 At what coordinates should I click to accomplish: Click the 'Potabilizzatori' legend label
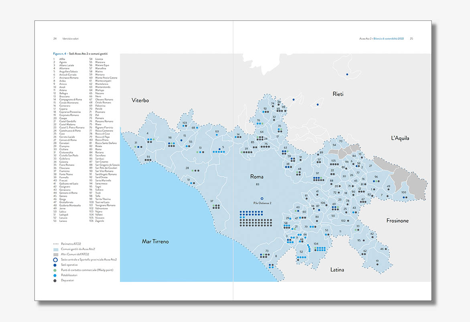(69, 275)
